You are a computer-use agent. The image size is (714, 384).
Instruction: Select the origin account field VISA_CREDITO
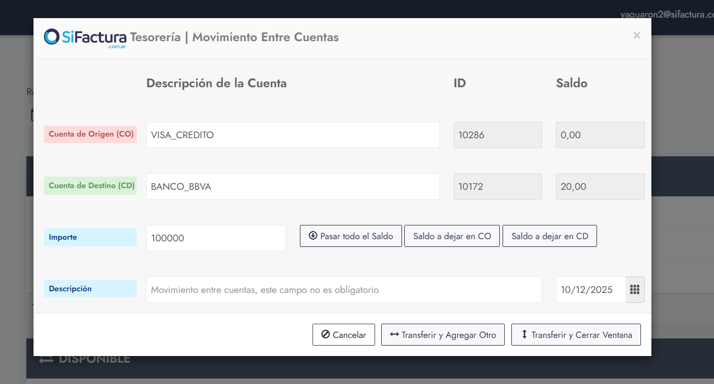pyautogui.click(x=293, y=135)
